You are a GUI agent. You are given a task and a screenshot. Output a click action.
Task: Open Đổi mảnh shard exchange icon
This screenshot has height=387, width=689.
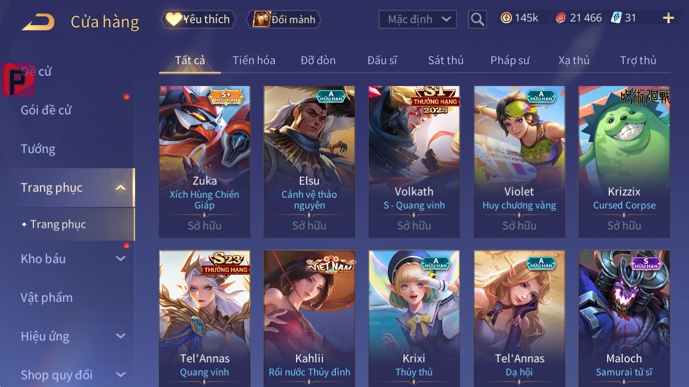(x=284, y=19)
